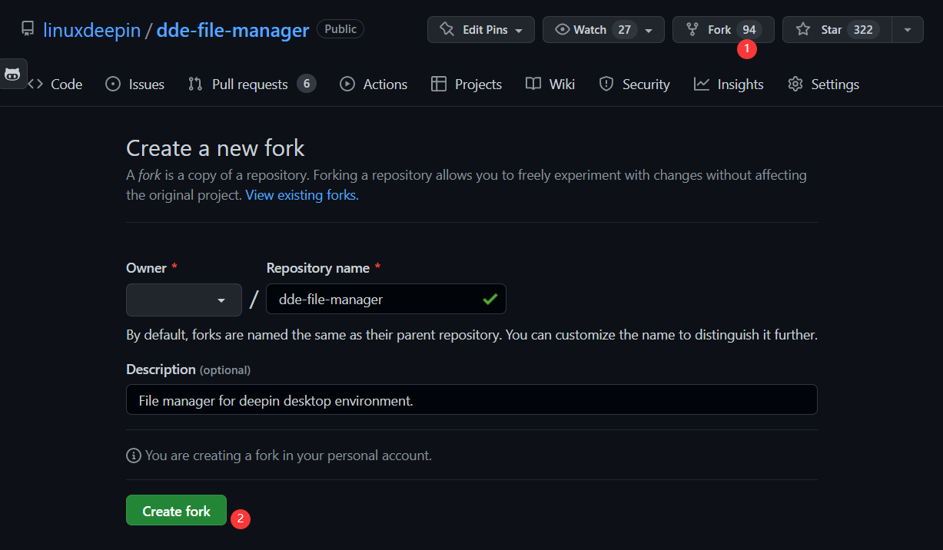The height and width of the screenshot is (550, 943).
Task: Switch to the Code tab
Action: (x=55, y=84)
